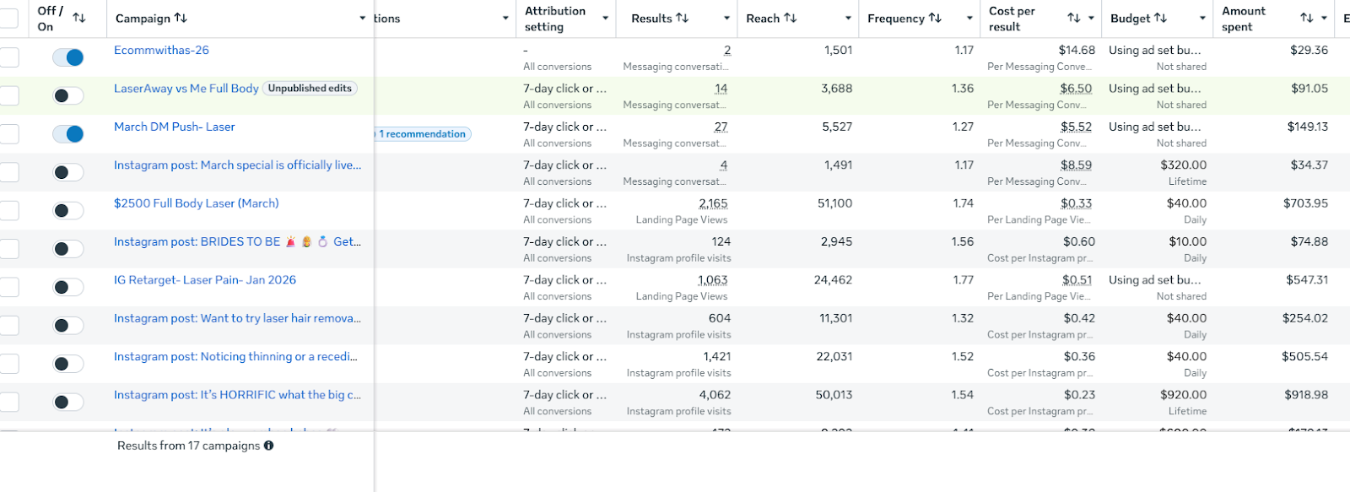Enable the LaserAway vs Me Full Body campaign
Screen dimensions: 1350x492
(68, 95)
